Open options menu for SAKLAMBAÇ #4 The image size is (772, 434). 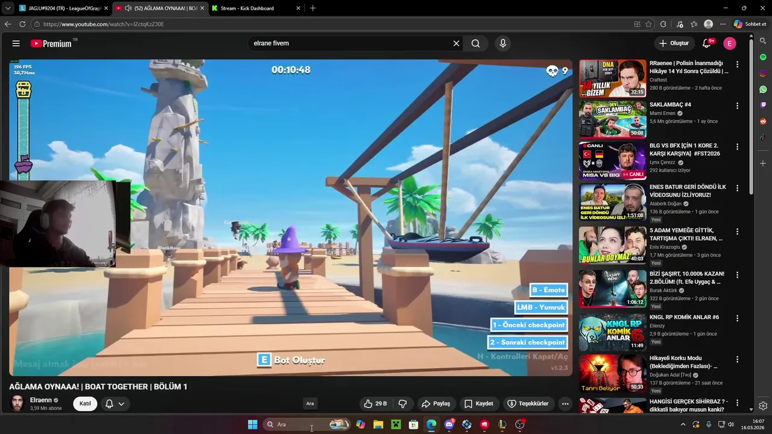(737, 105)
